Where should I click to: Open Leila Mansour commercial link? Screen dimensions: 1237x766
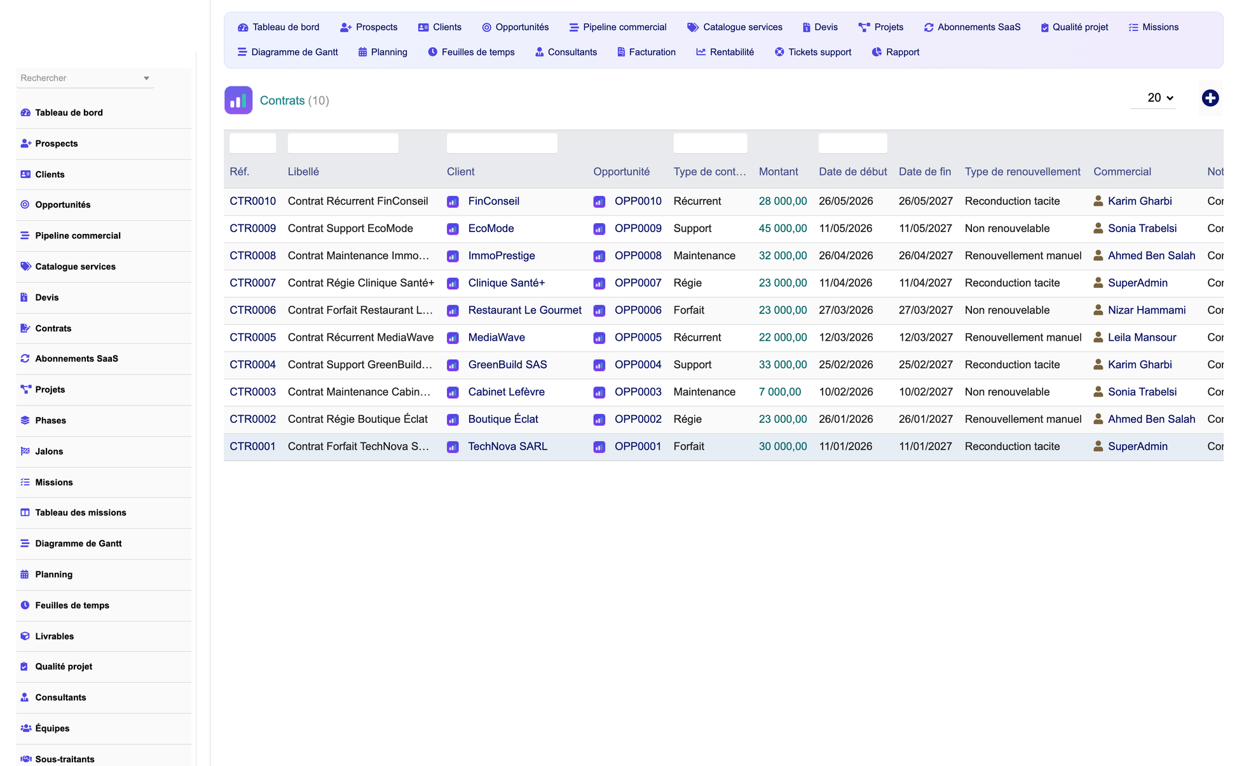[x=1142, y=338]
